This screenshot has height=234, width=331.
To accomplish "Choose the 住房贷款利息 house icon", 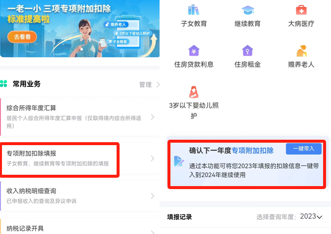I will 194,50.
